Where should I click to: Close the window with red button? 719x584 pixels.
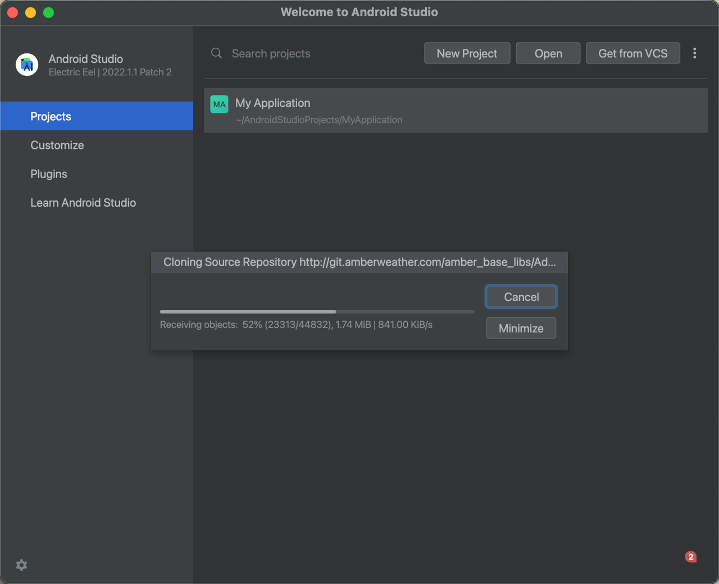(12, 12)
